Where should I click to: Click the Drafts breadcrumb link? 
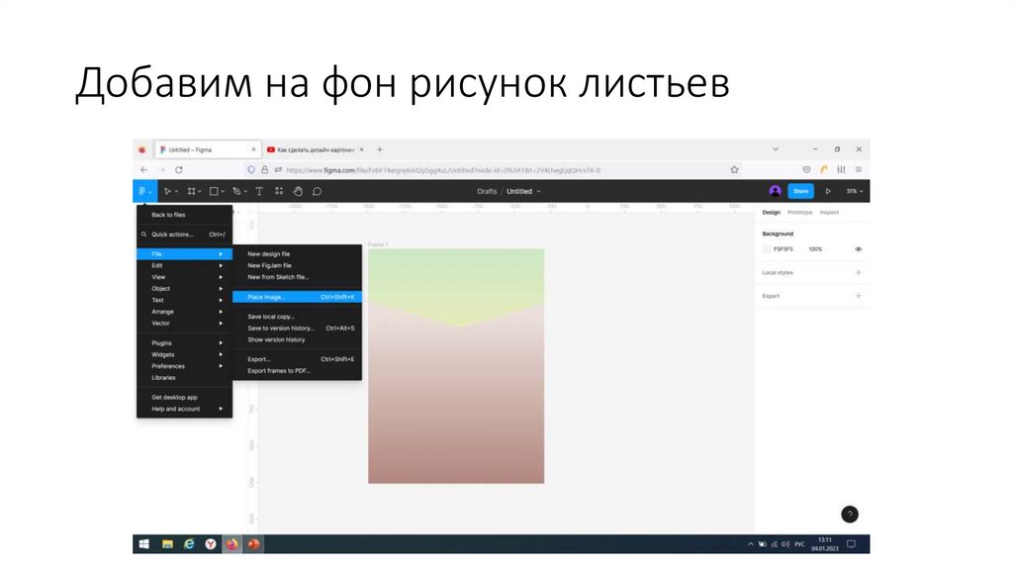point(487,191)
